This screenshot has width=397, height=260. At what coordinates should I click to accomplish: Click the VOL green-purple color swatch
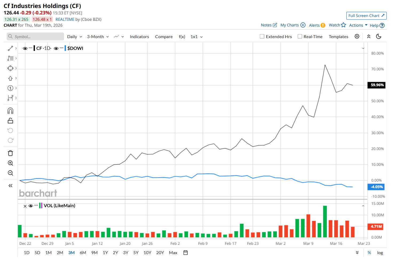tap(41, 205)
